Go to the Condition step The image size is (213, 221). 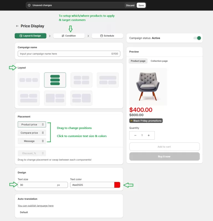coord(69,36)
